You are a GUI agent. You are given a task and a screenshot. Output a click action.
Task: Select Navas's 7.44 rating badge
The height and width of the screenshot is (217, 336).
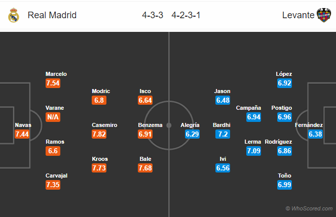[23, 134]
